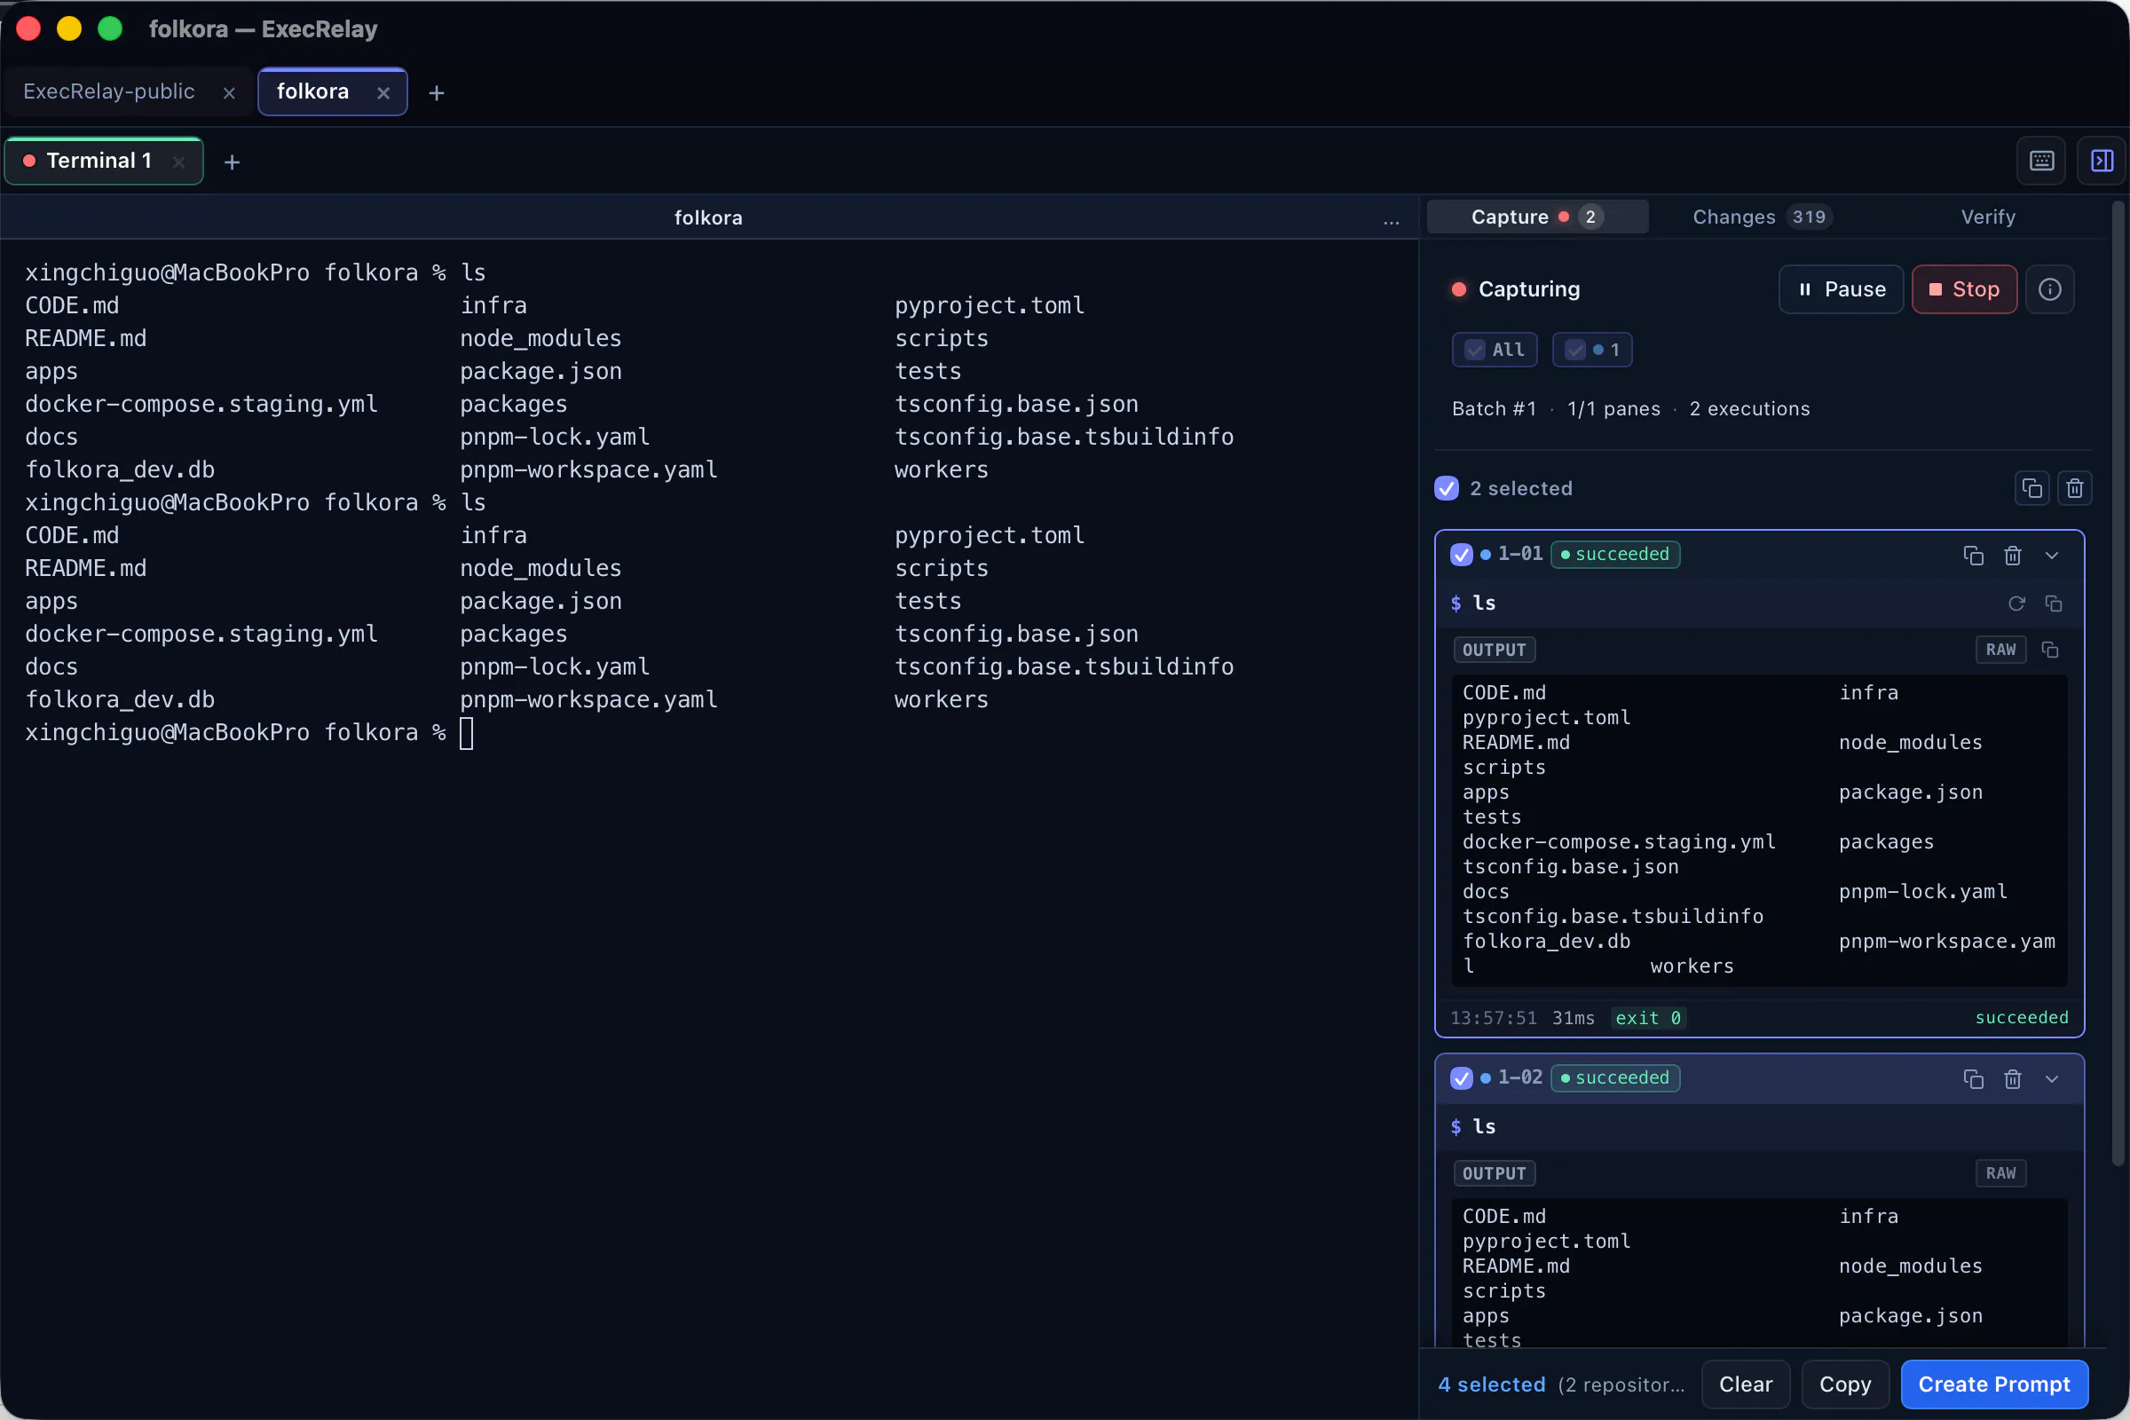Uncheck execution 1-02 checkbox
This screenshot has width=2130, height=1420.
1461,1077
